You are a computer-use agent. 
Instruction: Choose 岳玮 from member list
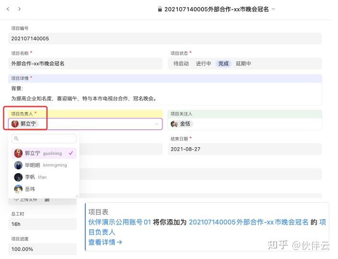[44, 189]
